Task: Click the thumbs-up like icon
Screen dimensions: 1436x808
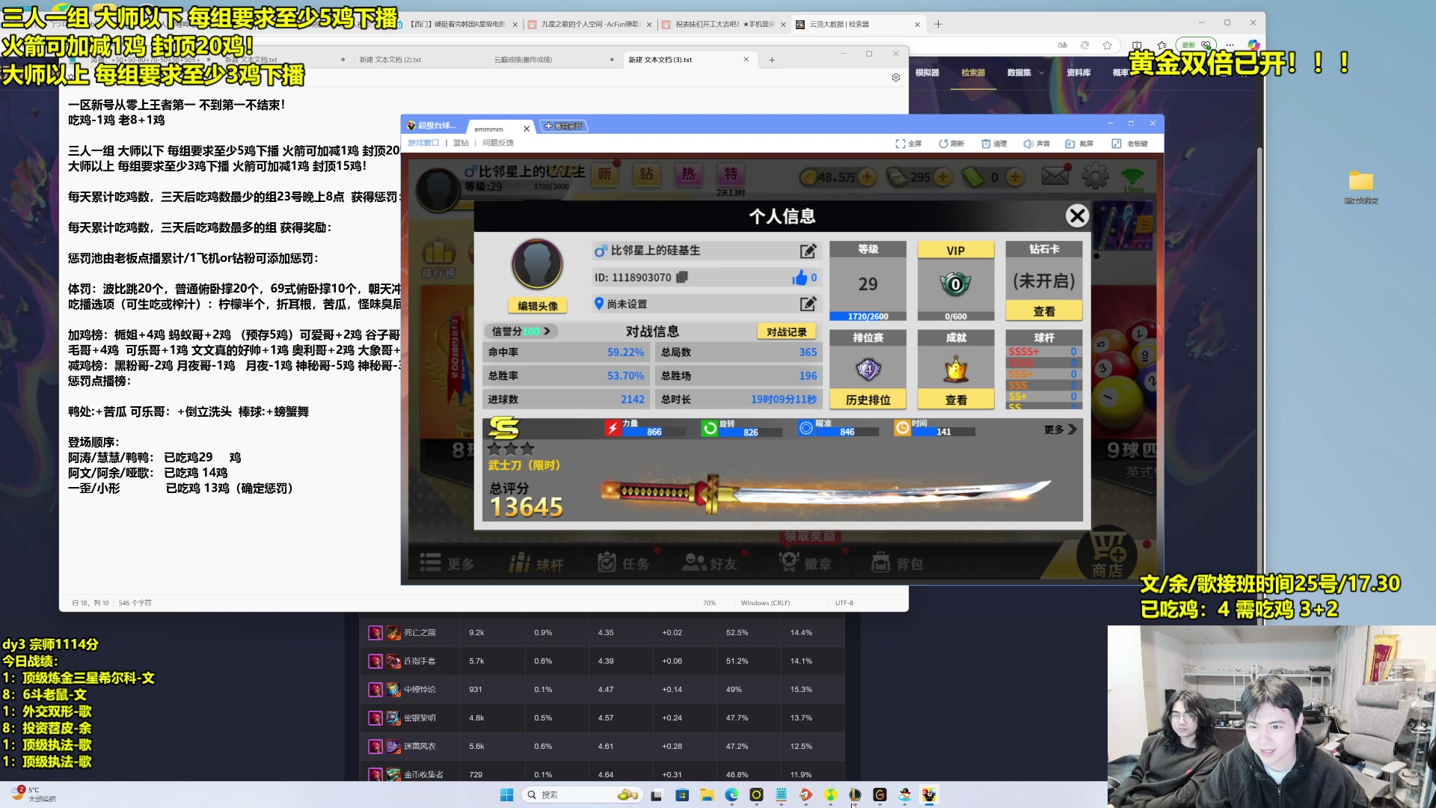Action: pos(800,278)
